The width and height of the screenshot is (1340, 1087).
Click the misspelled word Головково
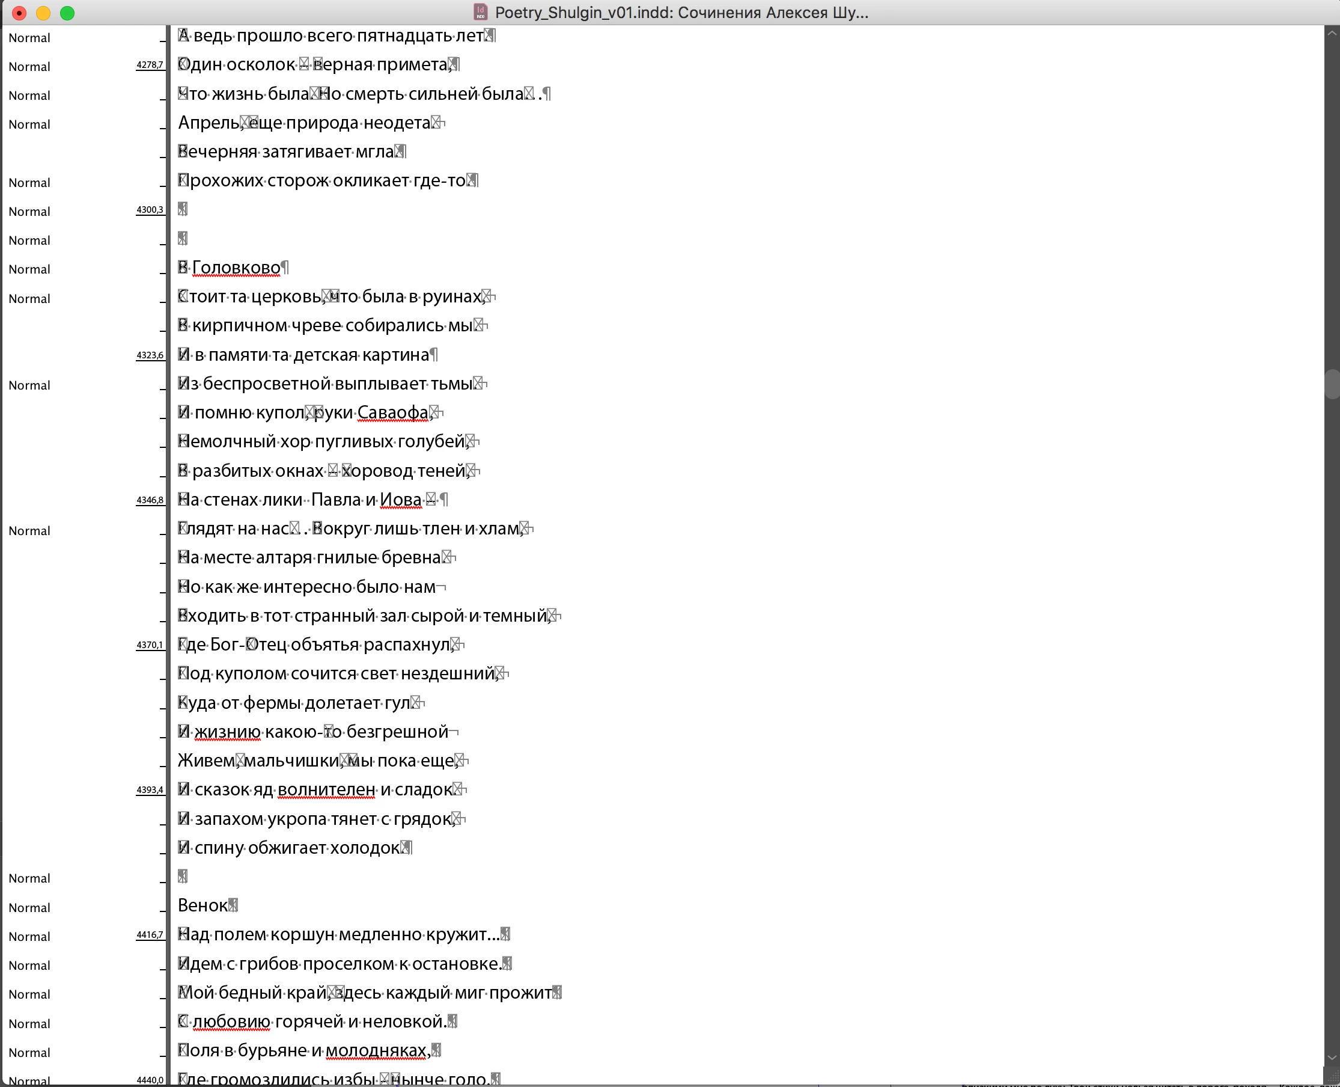(x=236, y=268)
